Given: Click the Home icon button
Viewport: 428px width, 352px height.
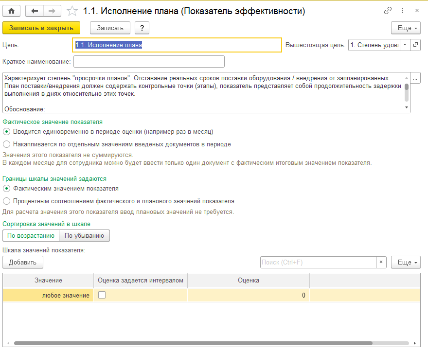Looking at the screenshot, I should click(12, 11).
